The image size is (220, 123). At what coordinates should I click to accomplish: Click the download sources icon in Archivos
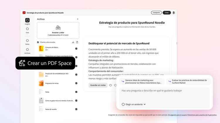point(73,42)
